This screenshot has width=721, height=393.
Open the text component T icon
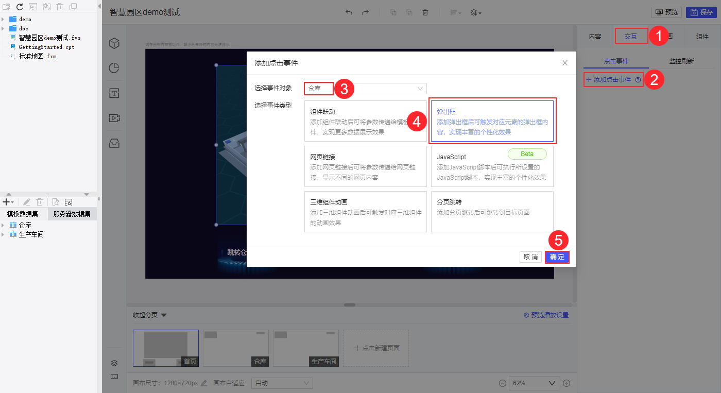[x=114, y=93]
